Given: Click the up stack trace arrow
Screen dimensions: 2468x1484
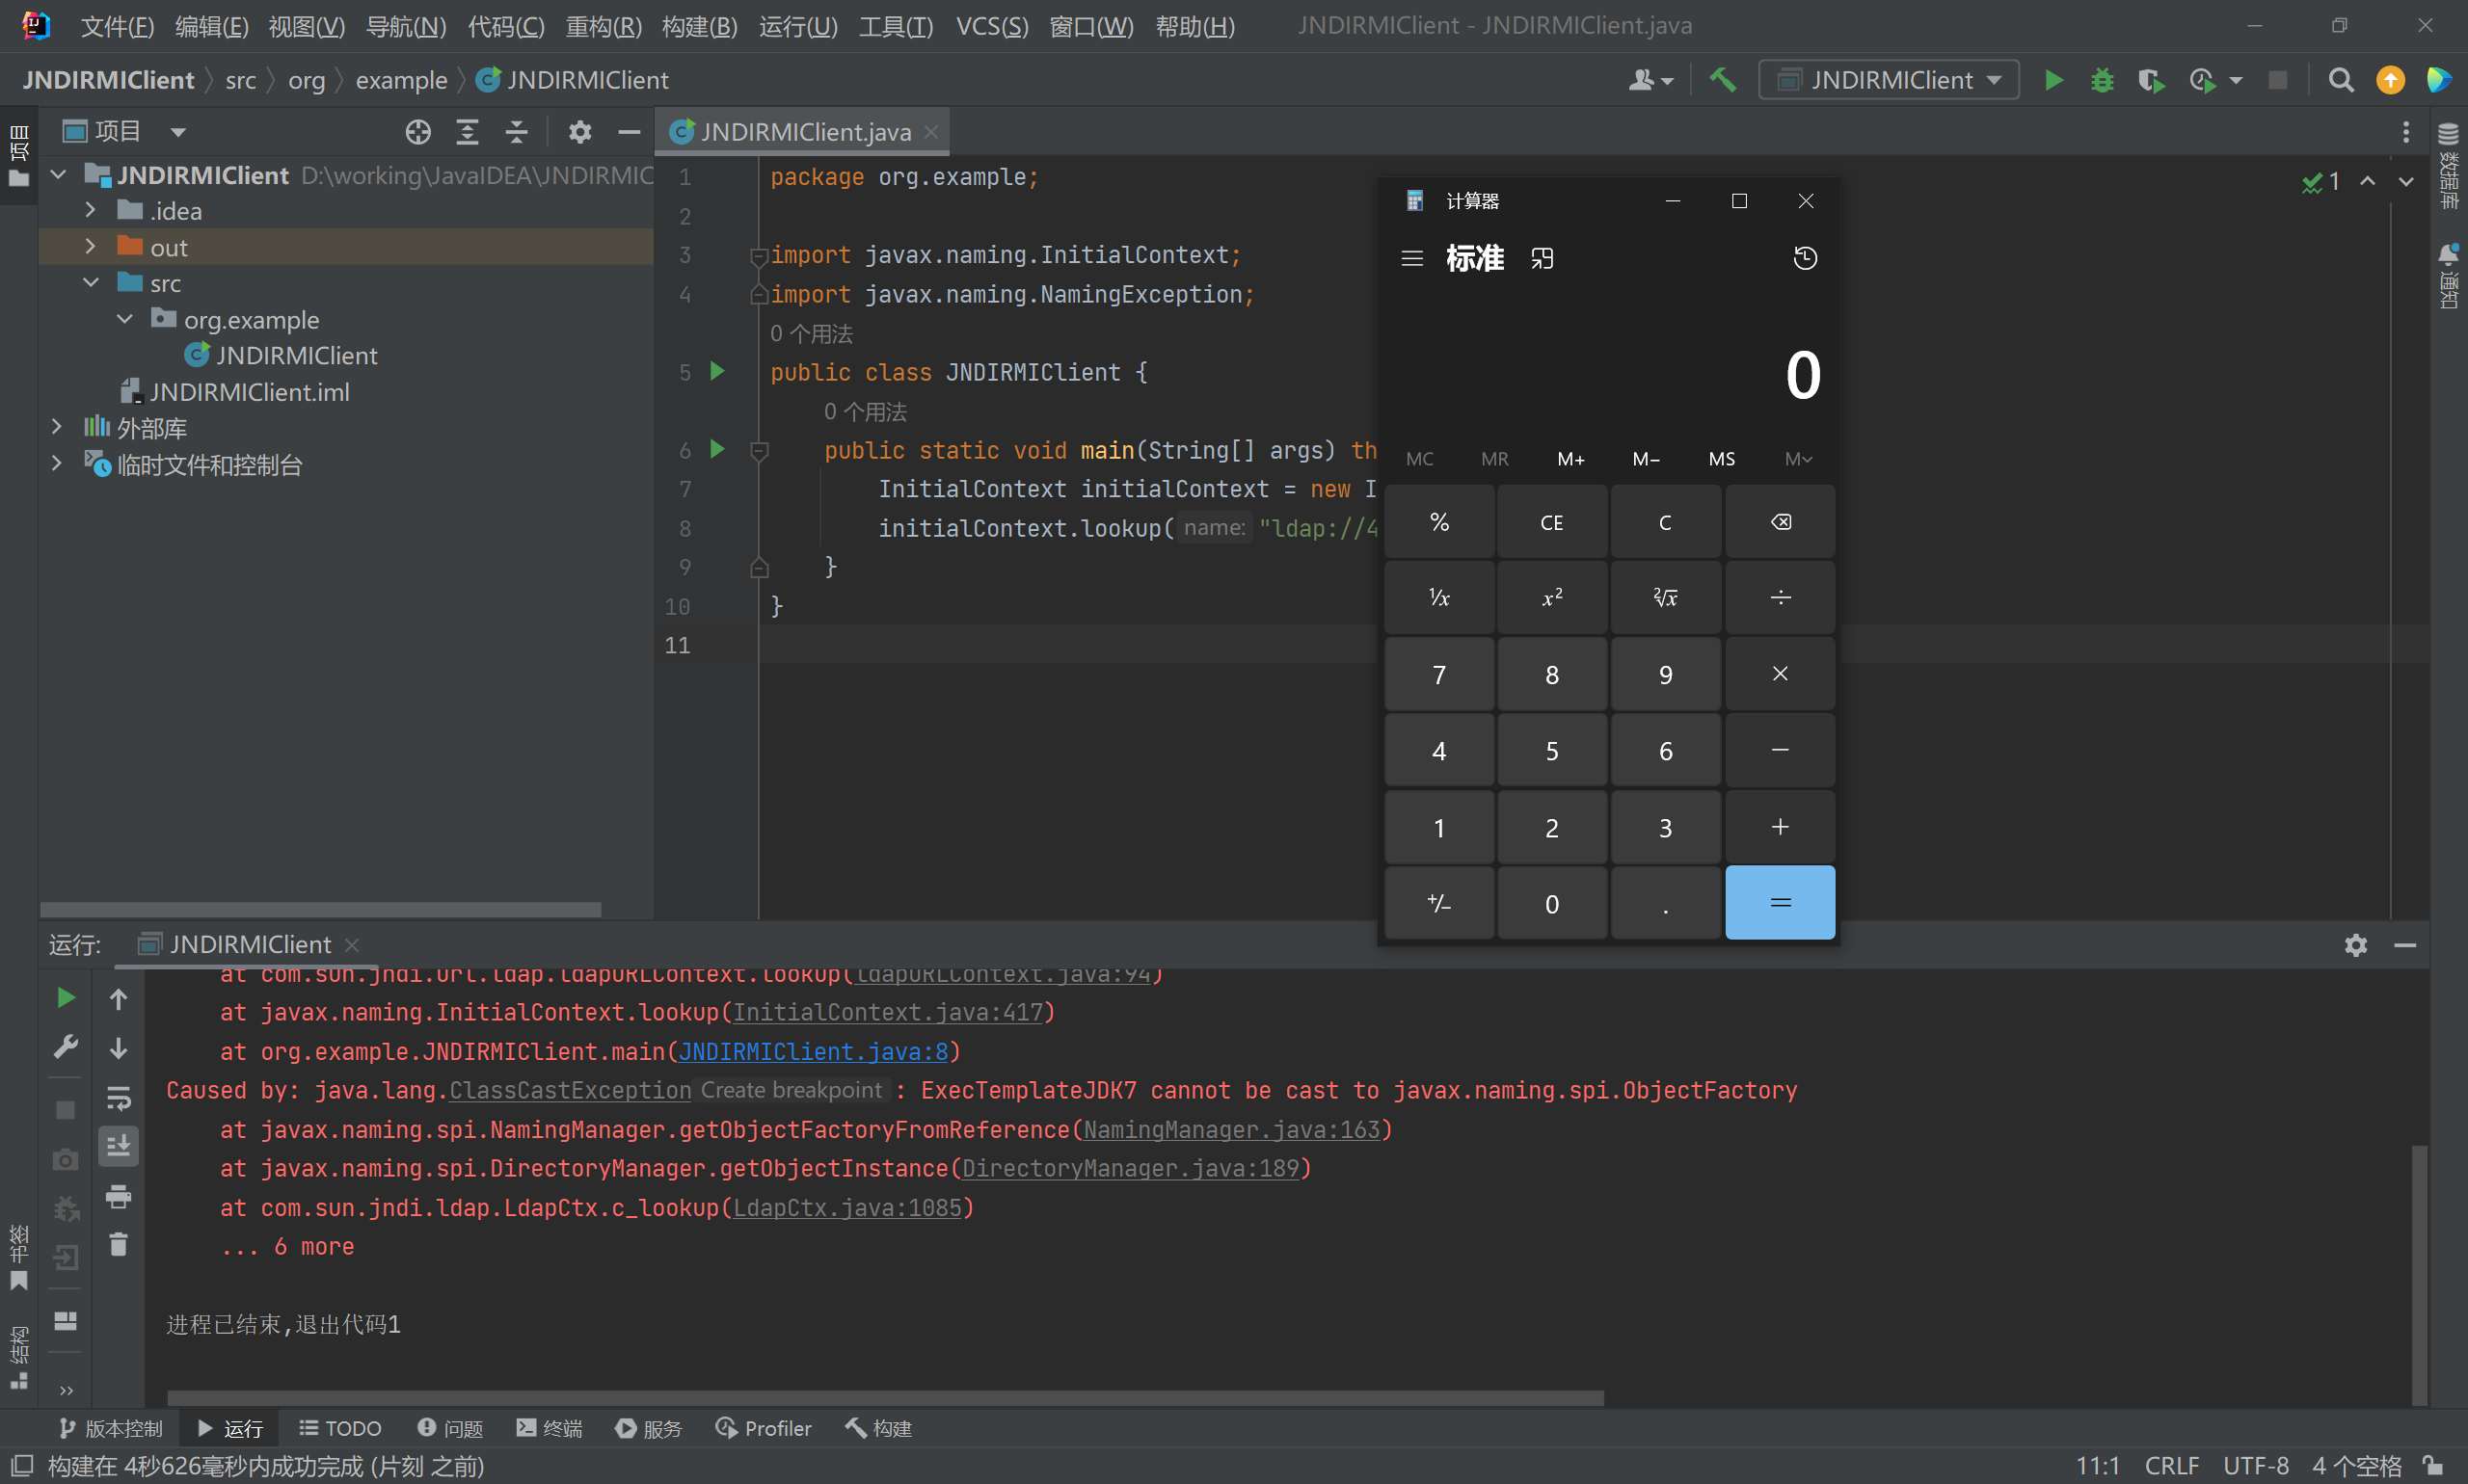Looking at the screenshot, I should [118, 998].
